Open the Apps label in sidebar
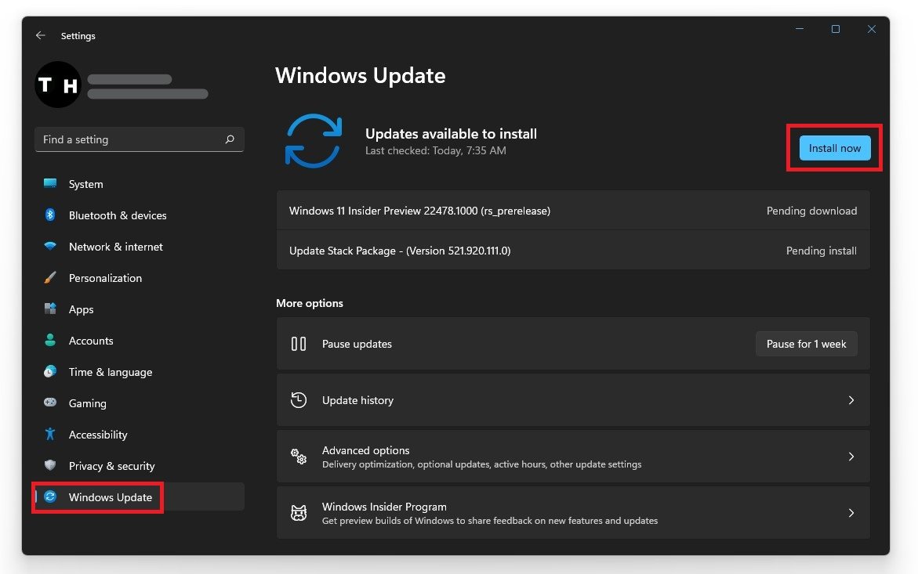 [81, 309]
